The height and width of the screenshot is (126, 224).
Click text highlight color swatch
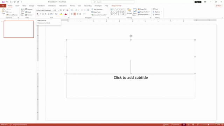61,14
